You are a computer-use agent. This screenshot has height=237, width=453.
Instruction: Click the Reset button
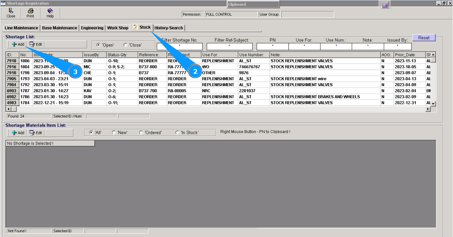tap(424, 38)
